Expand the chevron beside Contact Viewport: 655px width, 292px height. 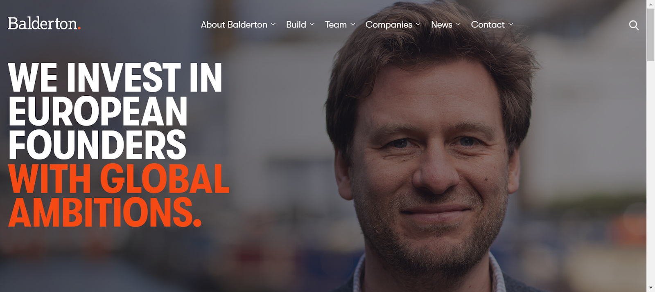(x=511, y=25)
